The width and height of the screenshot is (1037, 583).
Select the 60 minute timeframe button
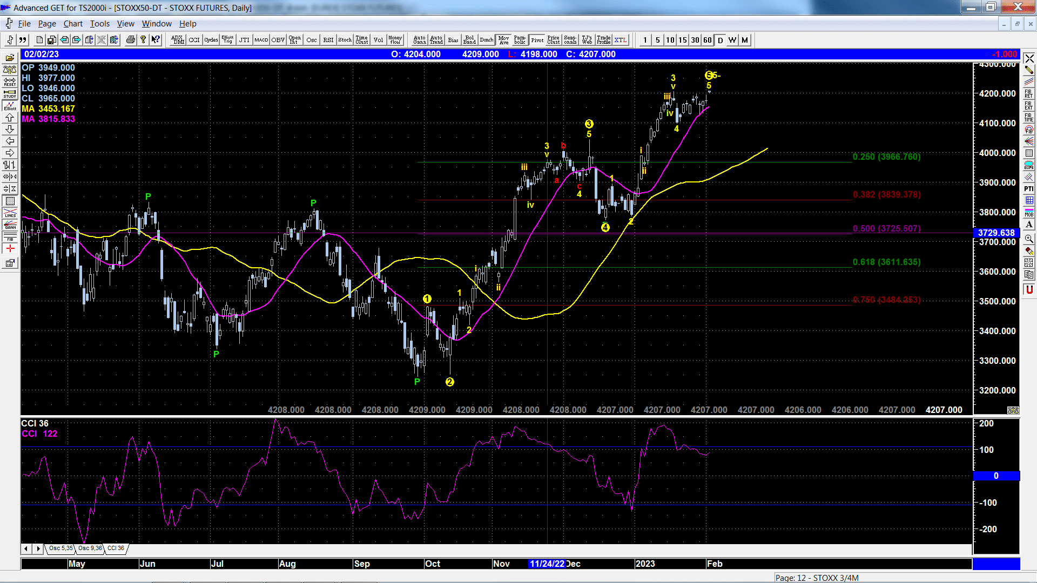708,40
